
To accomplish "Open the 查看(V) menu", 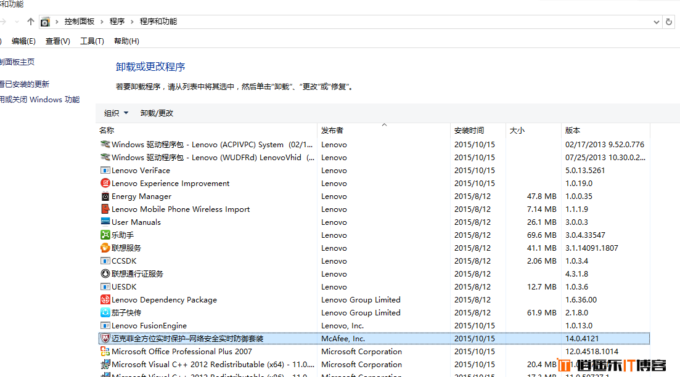I will pos(57,41).
